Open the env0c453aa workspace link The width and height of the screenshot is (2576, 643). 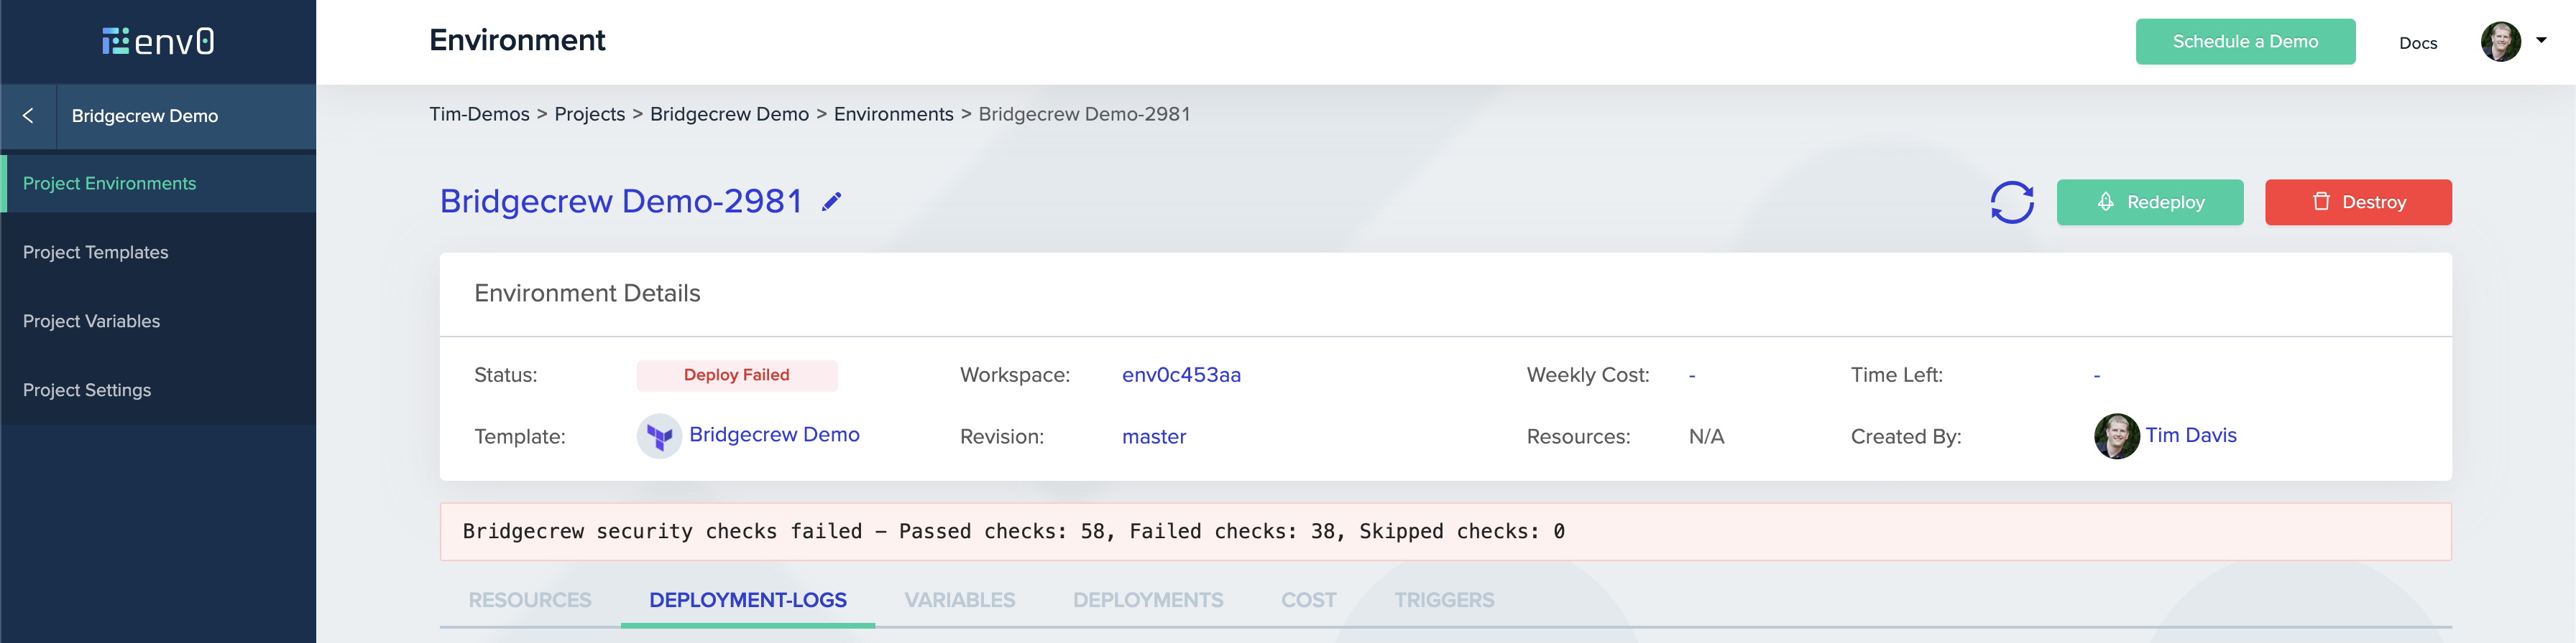point(1181,375)
